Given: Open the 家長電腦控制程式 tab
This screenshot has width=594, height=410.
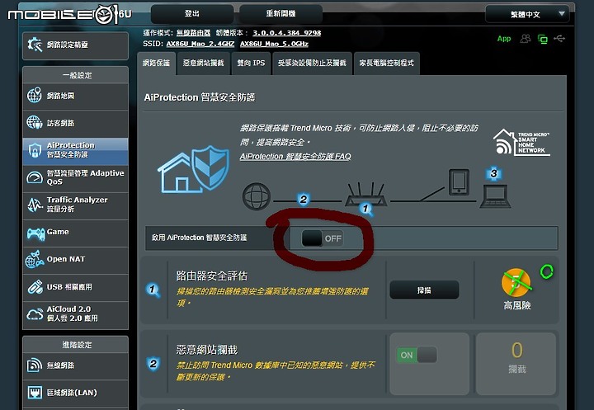Looking at the screenshot, I should click(386, 64).
